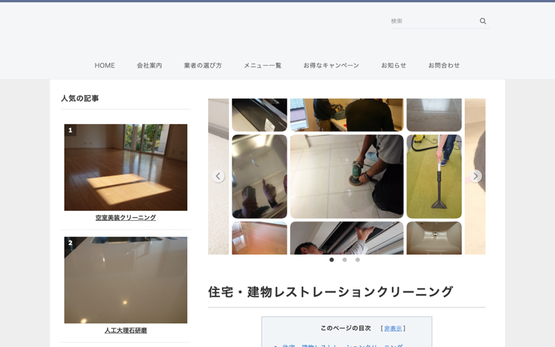This screenshot has height=347, width=555.
Task: Go to previous slide with left arrow
Action: (218, 176)
